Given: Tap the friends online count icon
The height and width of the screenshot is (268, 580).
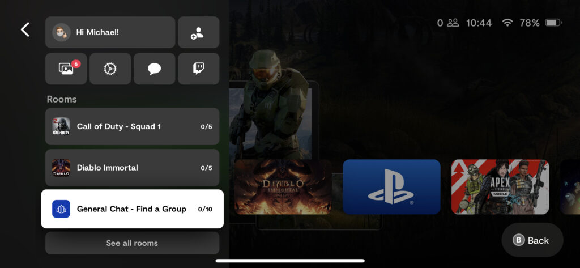Looking at the screenshot, I should [x=453, y=23].
